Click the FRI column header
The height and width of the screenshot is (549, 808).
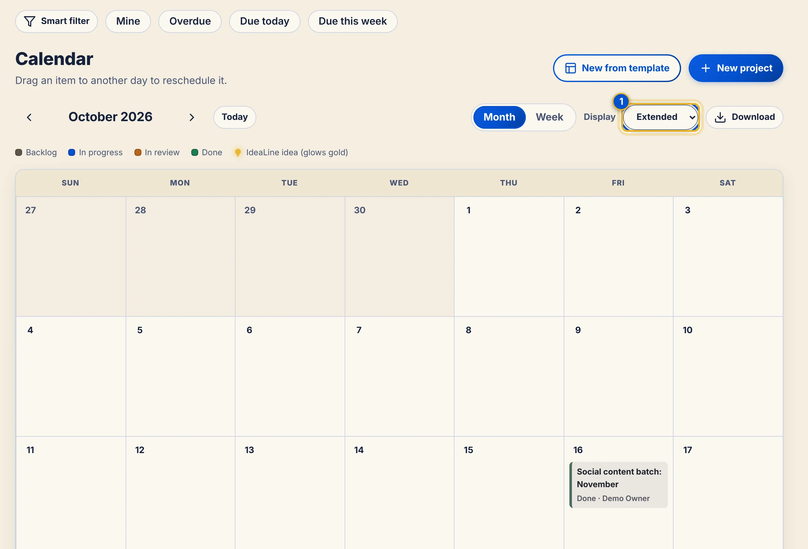pos(618,183)
